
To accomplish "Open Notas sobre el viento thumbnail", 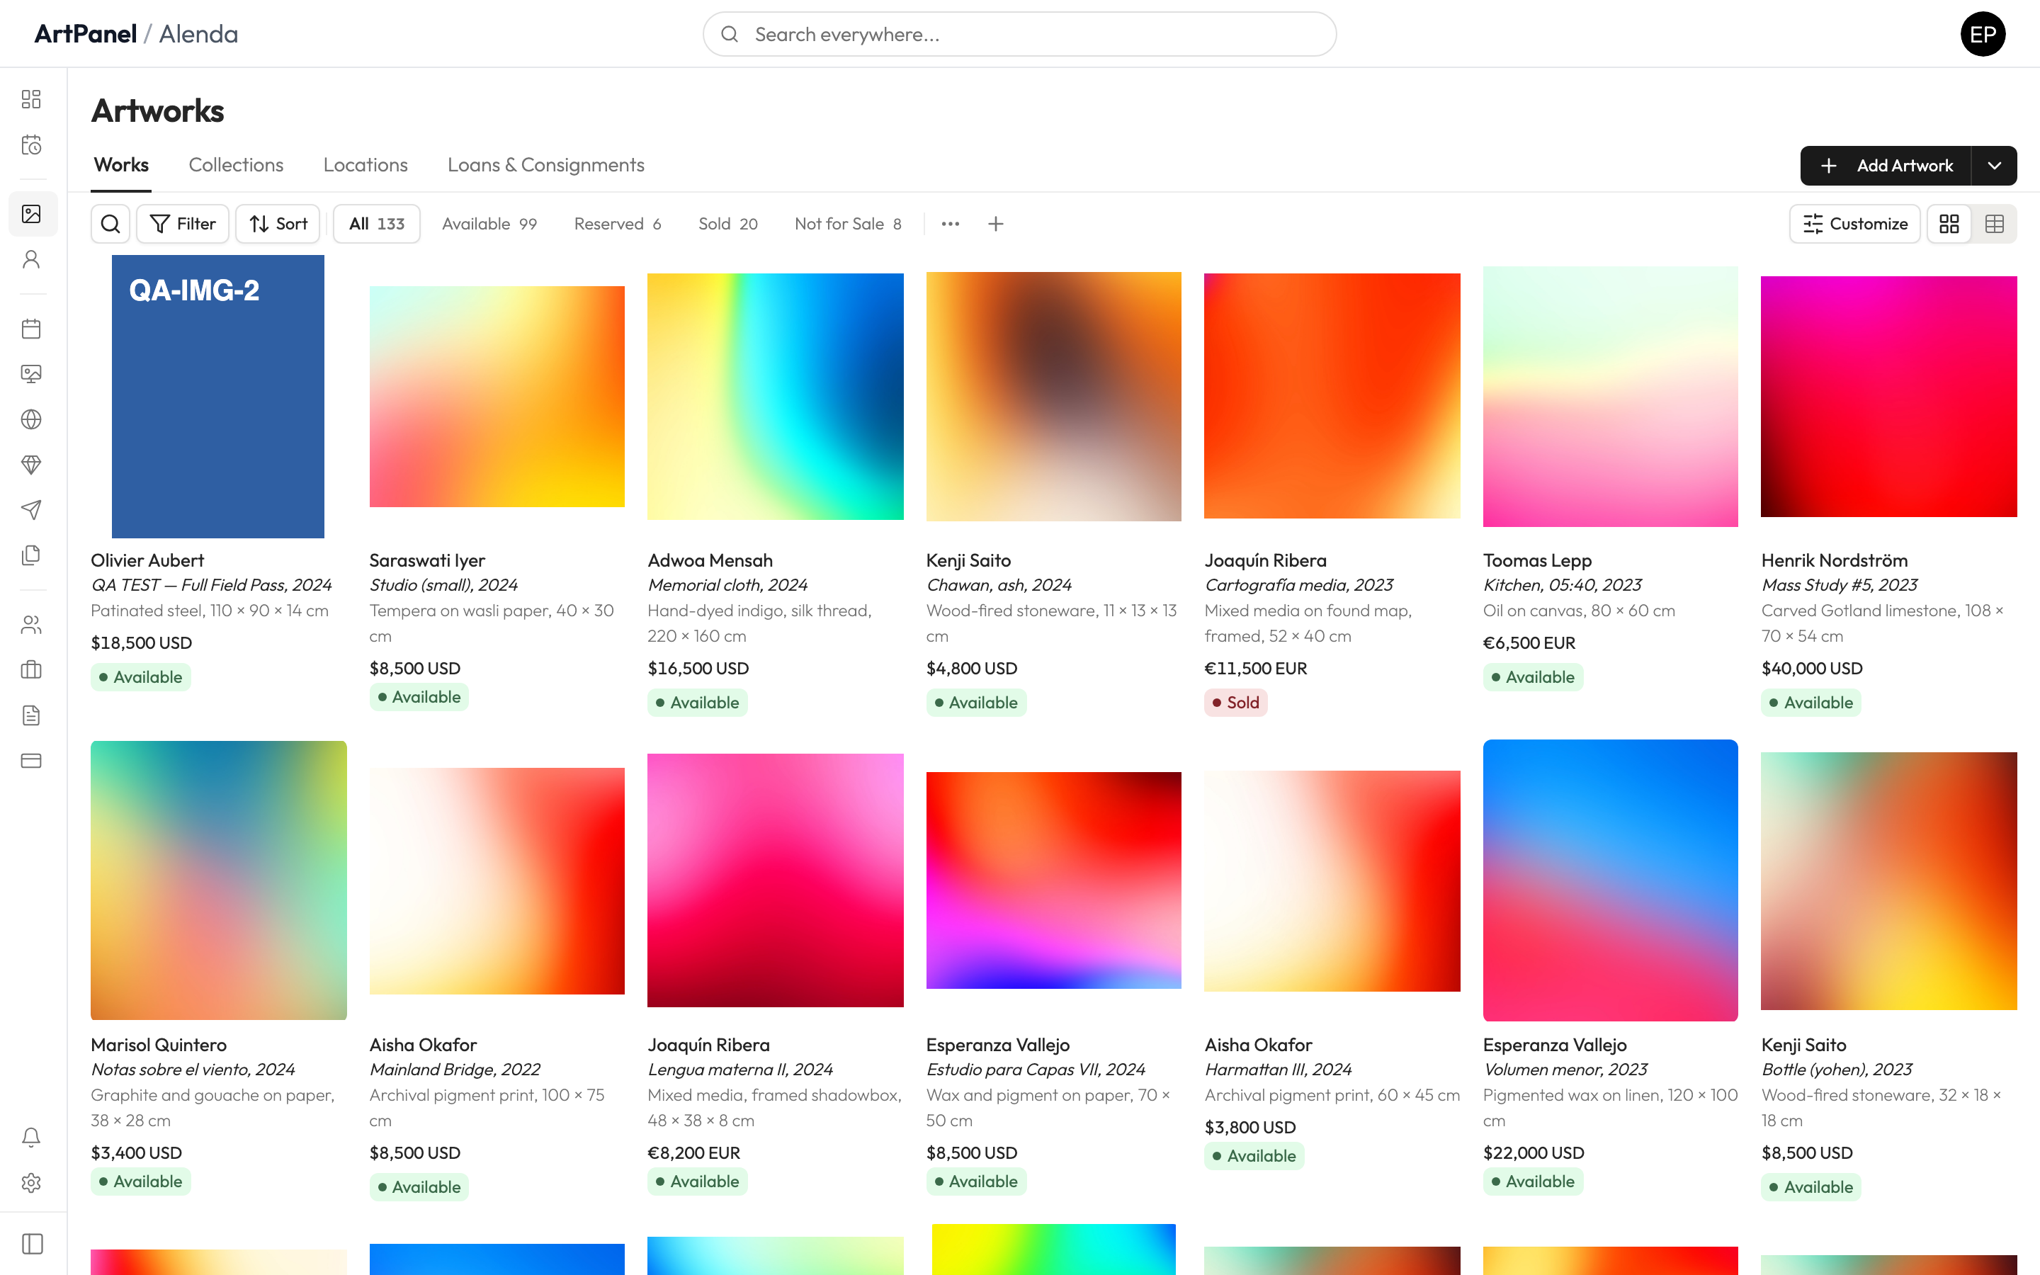I will 218,880.
